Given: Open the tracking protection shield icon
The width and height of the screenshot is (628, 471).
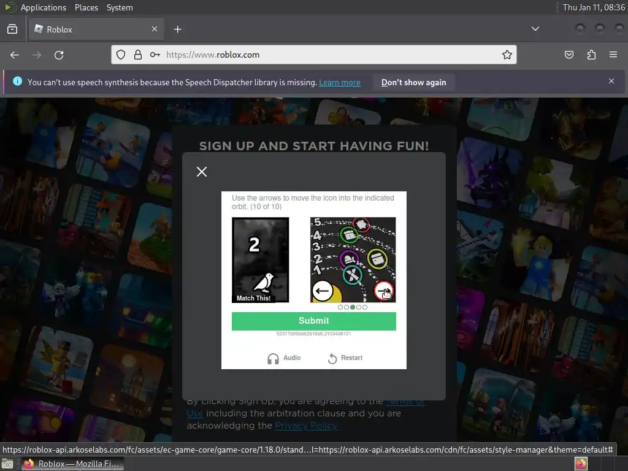Looking at the screenshot, I should (x=121, y=55).
